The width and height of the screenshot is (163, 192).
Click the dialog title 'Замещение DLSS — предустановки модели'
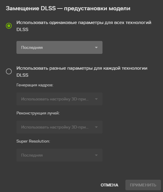tap(68, 8)
